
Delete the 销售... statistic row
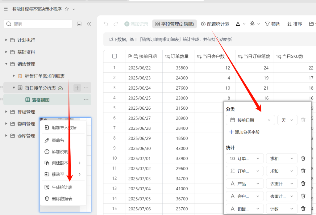click(303, 209)
